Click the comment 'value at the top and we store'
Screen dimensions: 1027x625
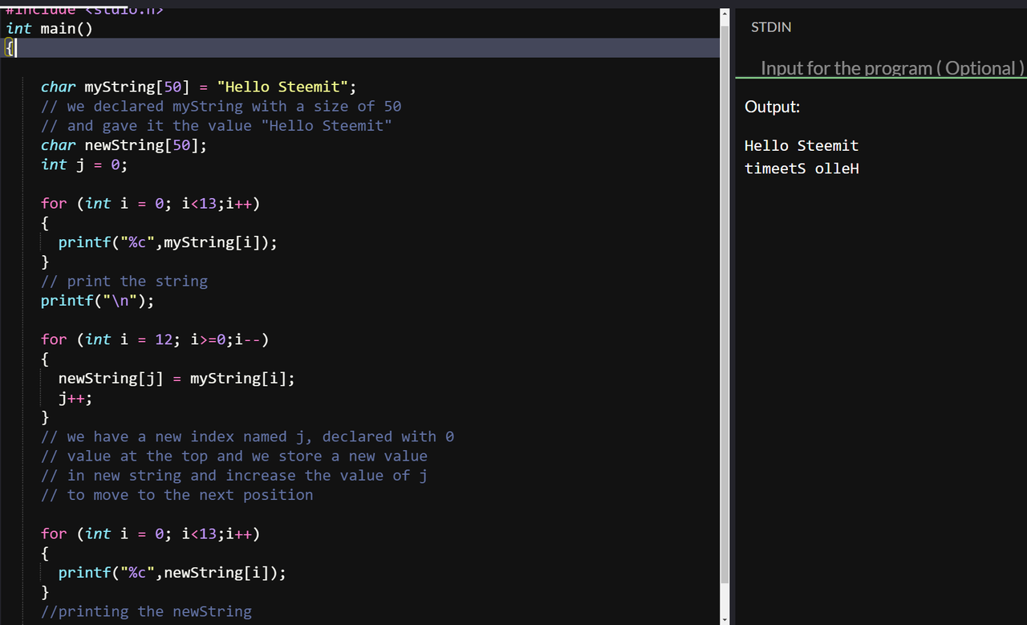[234, 457]
